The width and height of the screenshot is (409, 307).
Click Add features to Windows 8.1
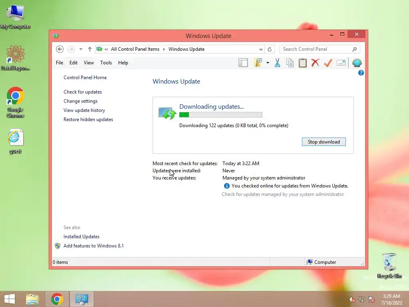pyautogui.click(x=93, y=246)
